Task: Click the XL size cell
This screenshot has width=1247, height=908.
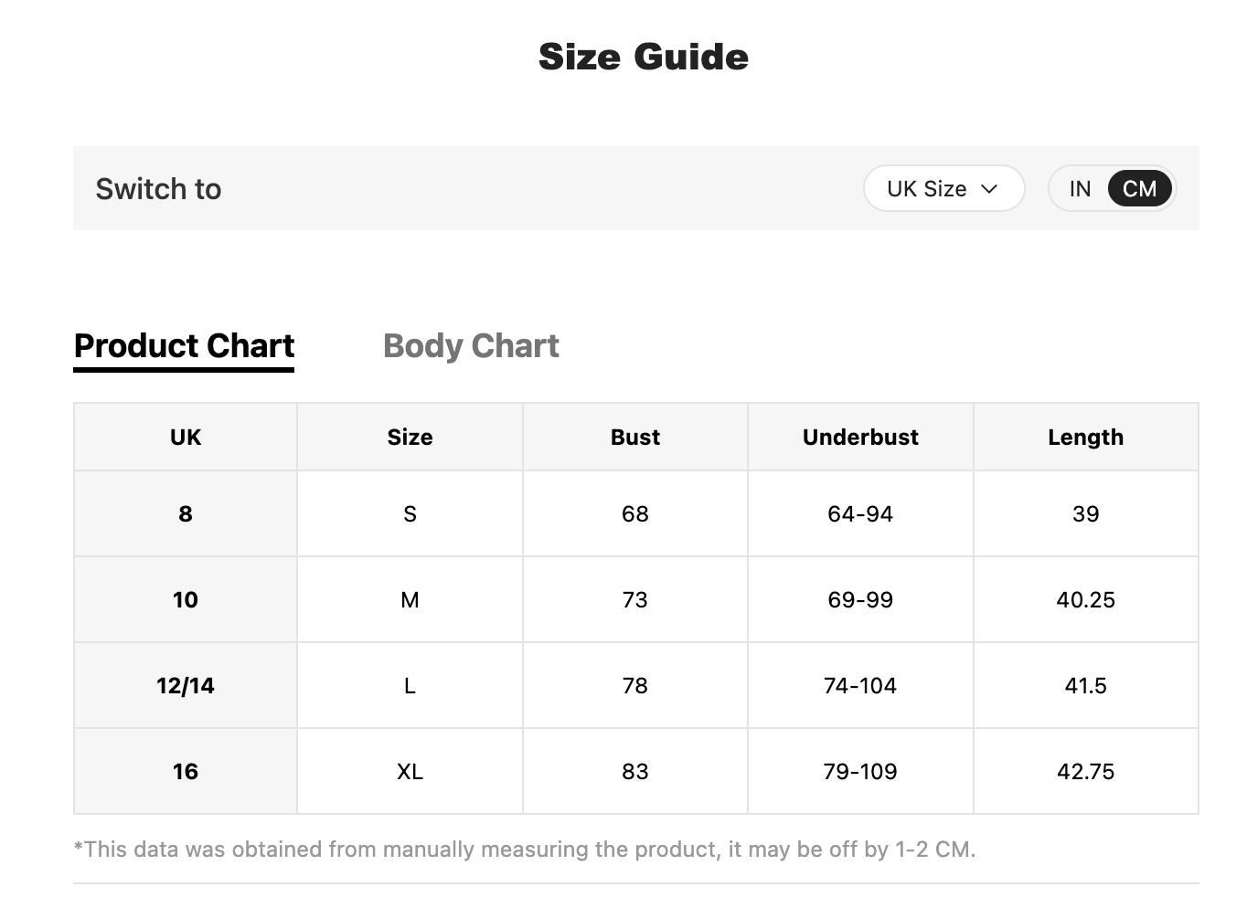Action: pyautogui.click(x=410, y=772)
